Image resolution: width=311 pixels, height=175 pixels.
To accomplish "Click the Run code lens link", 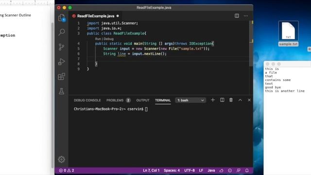I will click(x=98, y=39).
